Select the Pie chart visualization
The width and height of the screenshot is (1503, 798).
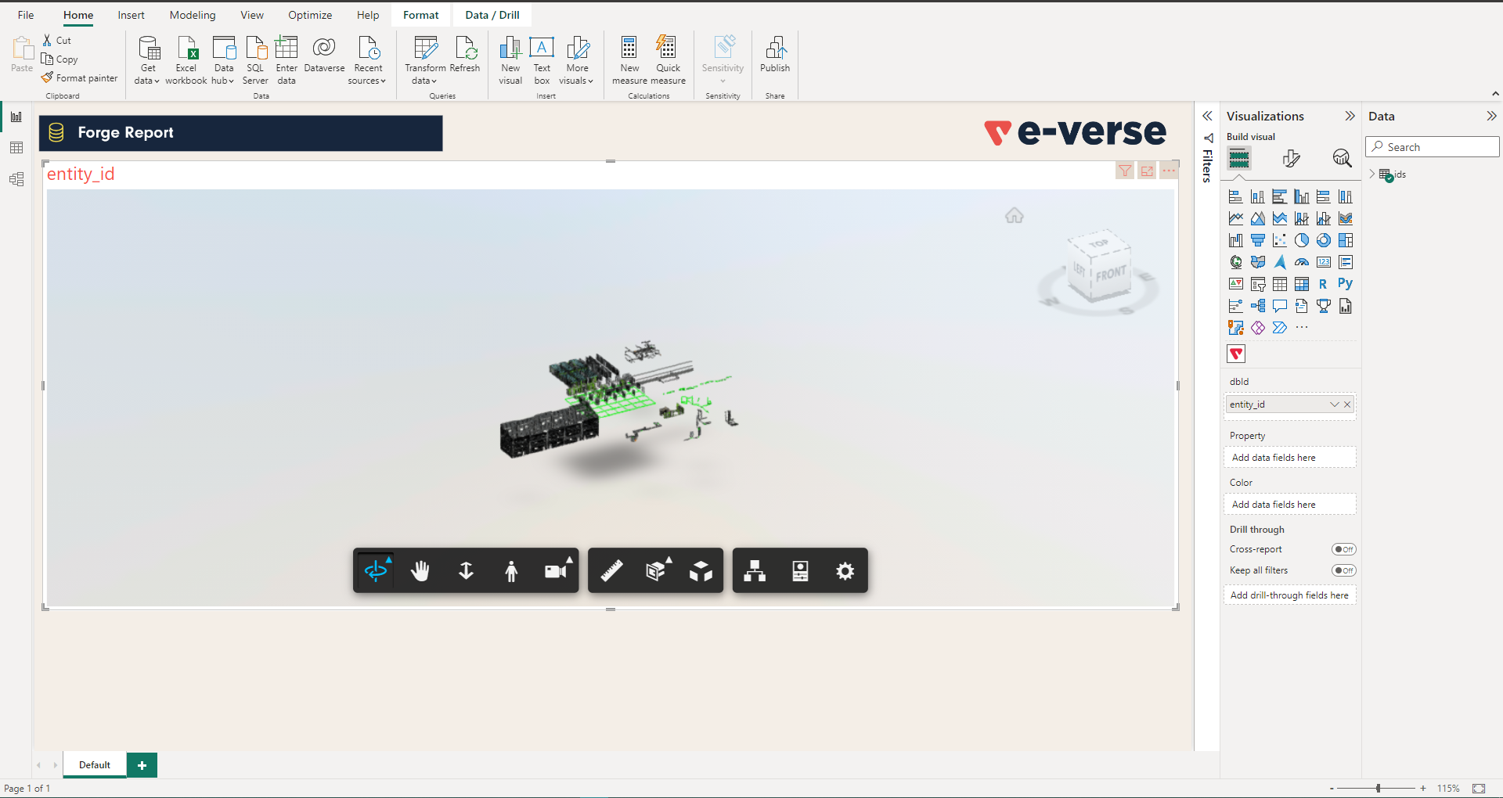[1302, 240]
